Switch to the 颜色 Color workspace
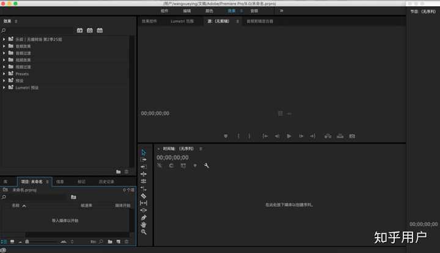Image resolution: width=440 pixels, height=253 pixels. pos(210,11)
